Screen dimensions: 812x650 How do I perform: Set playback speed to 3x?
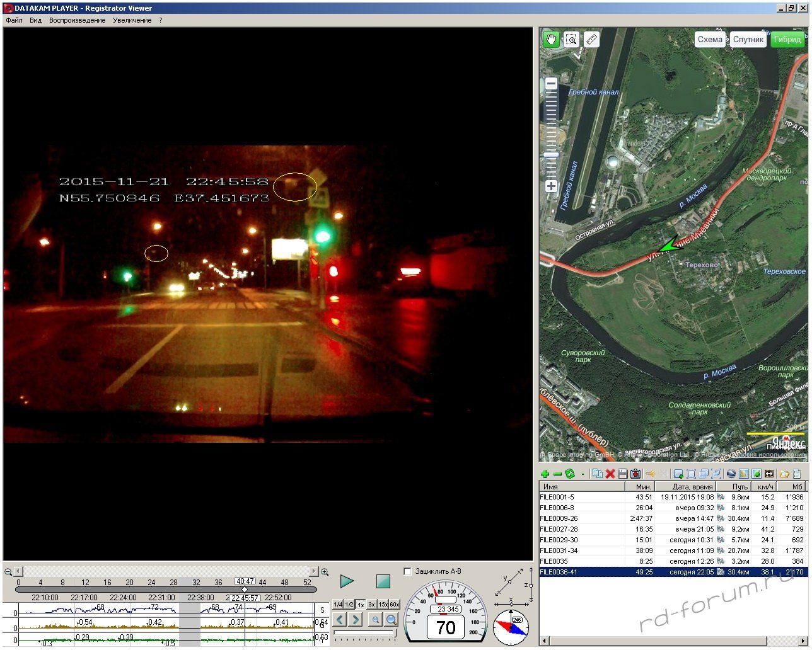(372, 604)
